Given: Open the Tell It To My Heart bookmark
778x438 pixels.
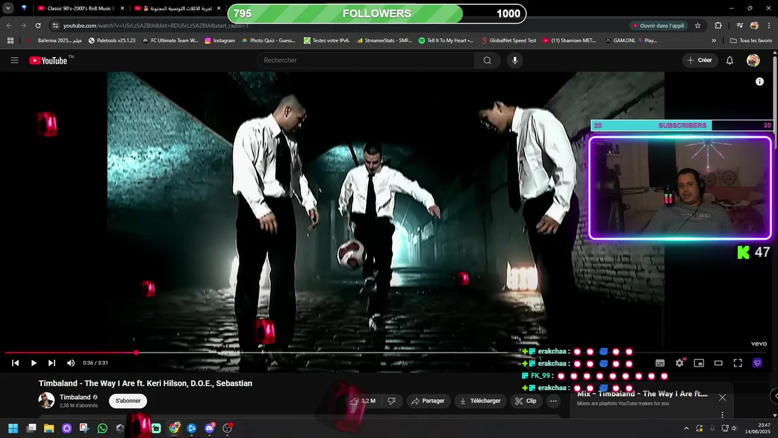Looking at the screenshot, I should (446, 41).
